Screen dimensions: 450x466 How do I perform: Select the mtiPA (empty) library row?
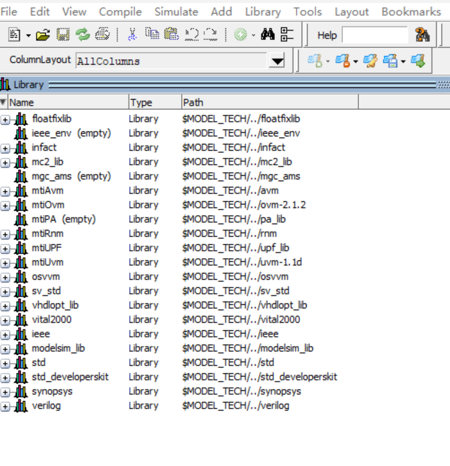coord(179,219)
